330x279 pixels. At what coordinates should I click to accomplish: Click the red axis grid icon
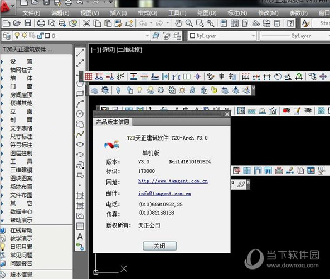click(88, 76)
